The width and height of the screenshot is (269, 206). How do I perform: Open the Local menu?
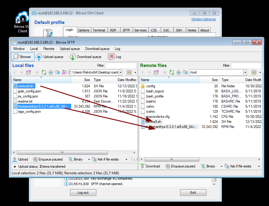tap(34, 49)
